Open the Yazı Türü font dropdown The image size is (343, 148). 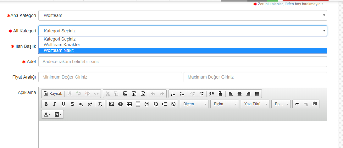pyautogui.click(x=255, y=104)
